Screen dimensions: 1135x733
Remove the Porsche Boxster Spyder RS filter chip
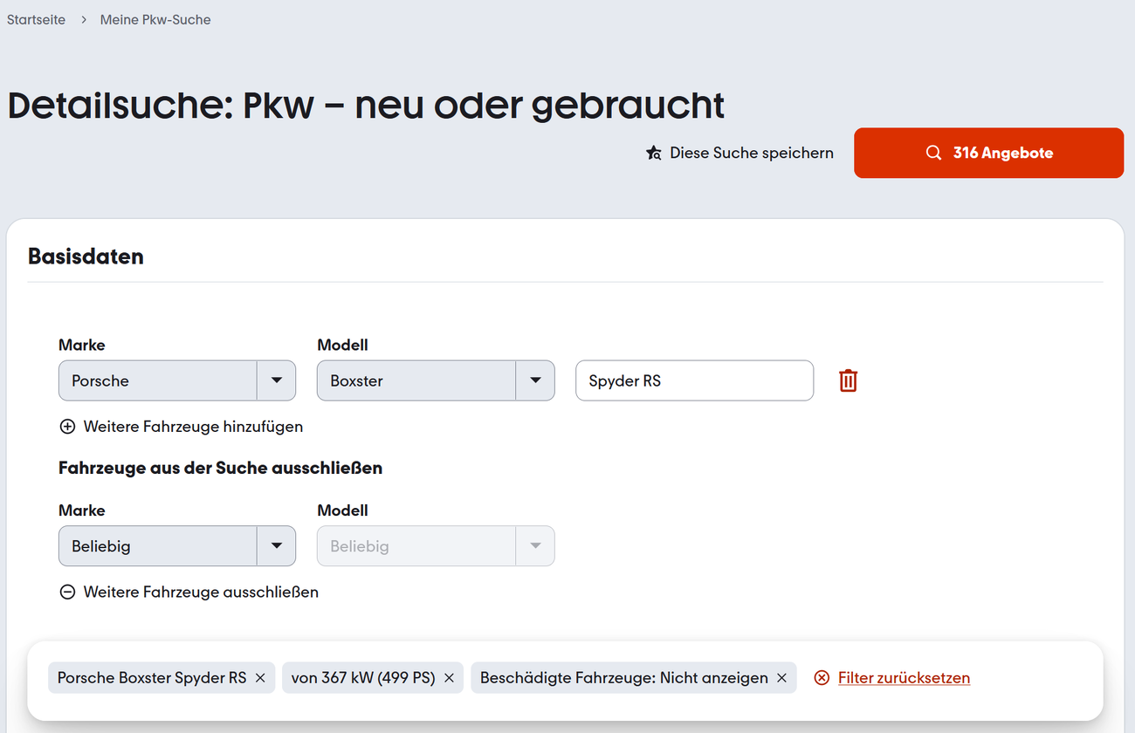(x=260, y=678)
